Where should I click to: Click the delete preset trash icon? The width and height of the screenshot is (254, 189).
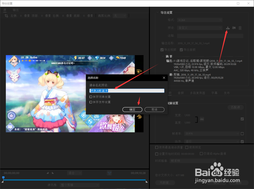[x=240, y=28]
